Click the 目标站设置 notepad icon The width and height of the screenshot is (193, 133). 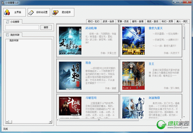tap(31, 13)
